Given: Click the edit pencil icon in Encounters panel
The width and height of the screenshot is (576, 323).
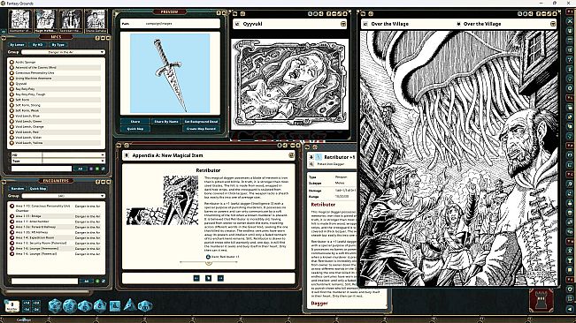Looking at the screenshot, I should pos(104,281).
